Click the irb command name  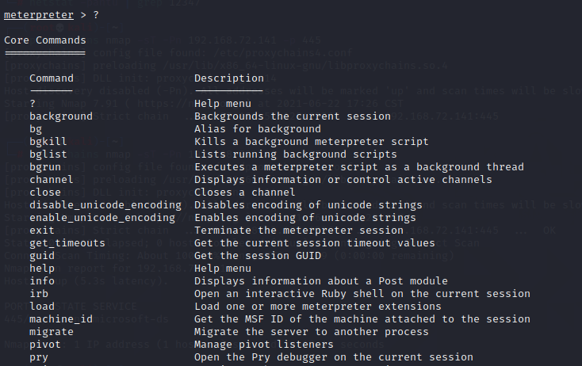(39, 294)
